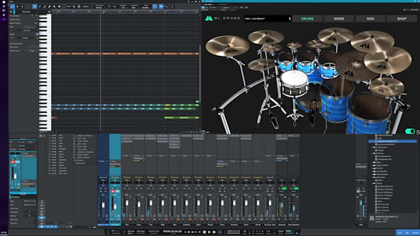Click the teal mixer channel's volume fader
The height and width of the screenshot is (236, 420).
click(x=115, y=206)
